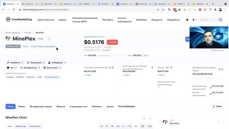The image size is (229, 129).
Task: Click market cap info icon
Action: click(x=110, y=67)
